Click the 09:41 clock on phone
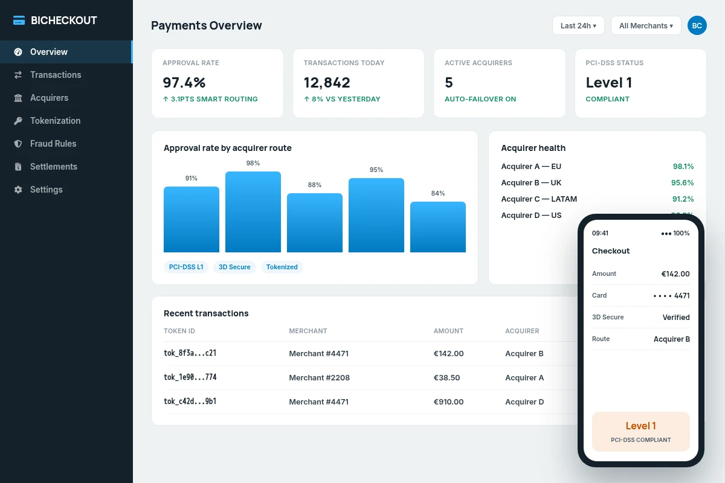Image resolution: width=725 pixels, height=483 pixels. coord(601,233)
